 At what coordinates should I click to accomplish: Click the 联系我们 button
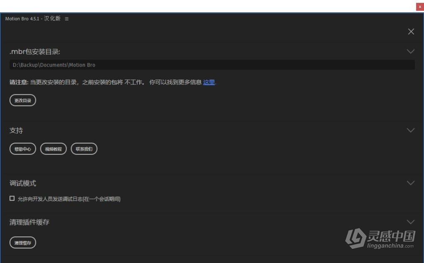[84, 149]
